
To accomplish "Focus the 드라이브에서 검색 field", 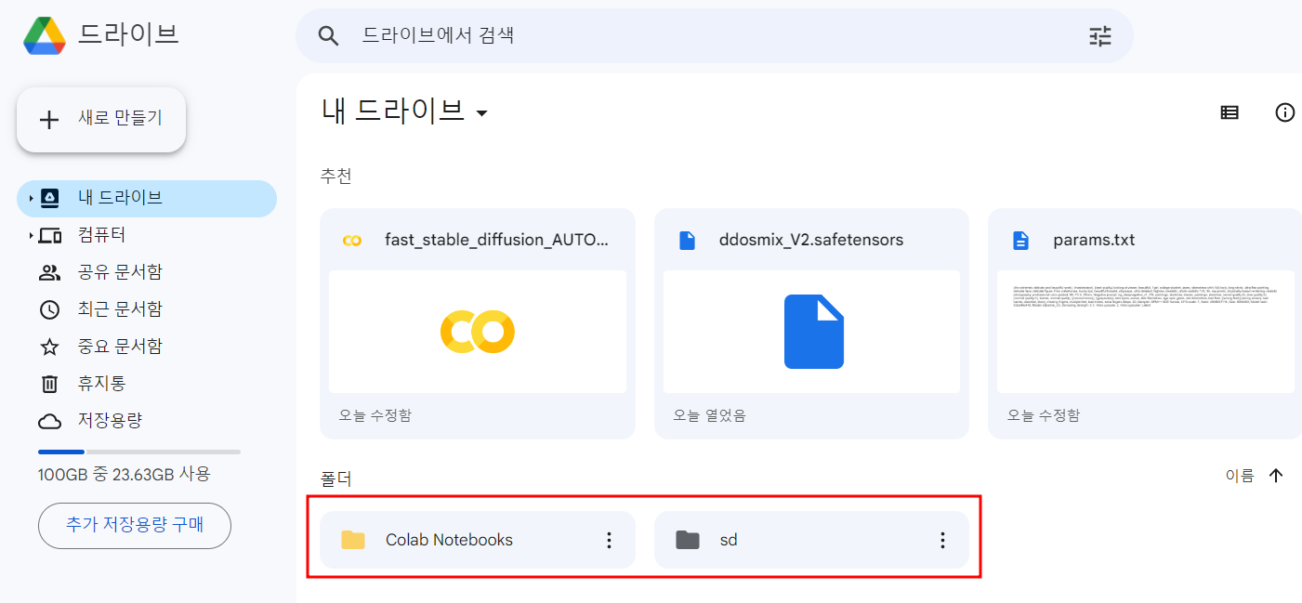I will (714, 36).
